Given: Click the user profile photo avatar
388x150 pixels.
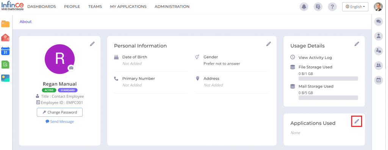Looking at the screenshot, I should (378, 7).
